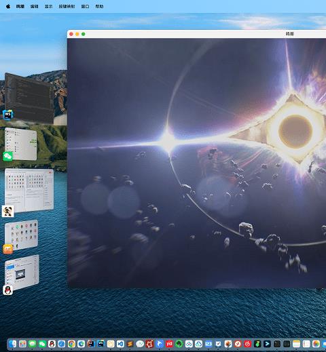Open QQ from the Dock

[52, 344]
